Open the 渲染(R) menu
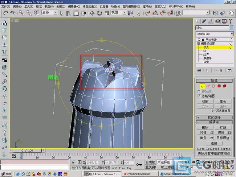236x177 pixels. pos(147,7)
